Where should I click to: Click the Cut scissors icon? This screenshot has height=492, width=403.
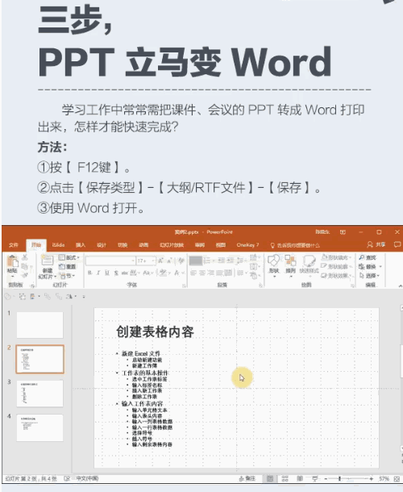[25, 257]
